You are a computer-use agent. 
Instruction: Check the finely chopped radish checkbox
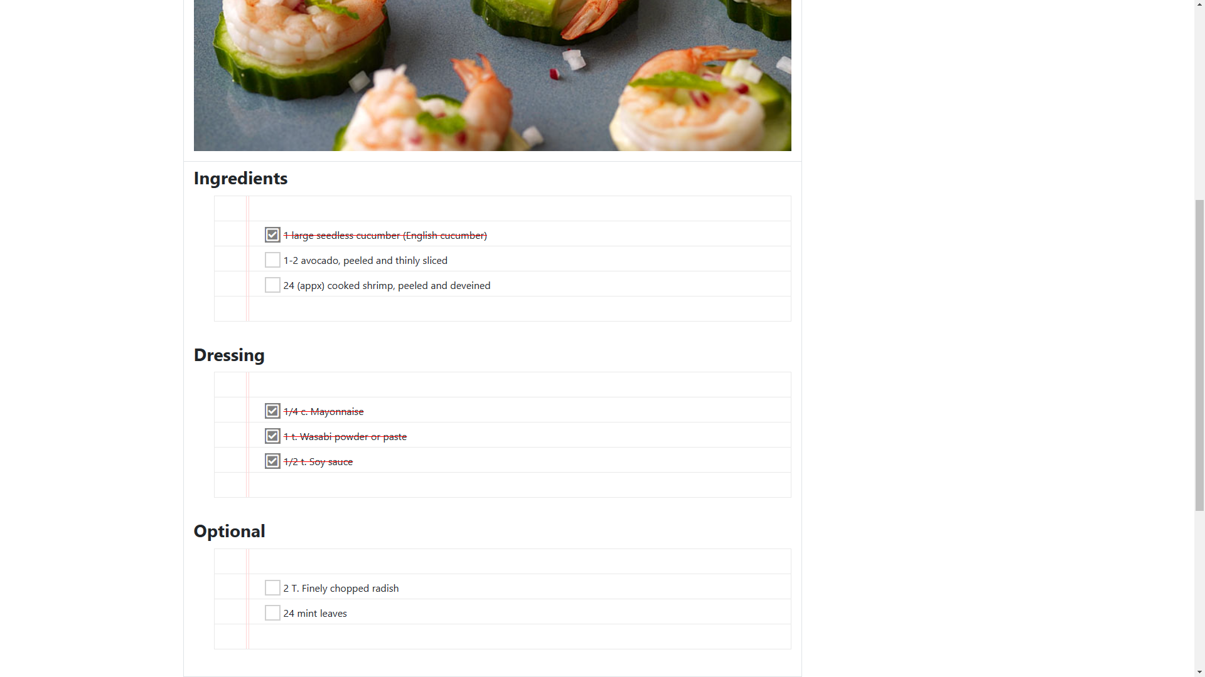coord(272,587)
